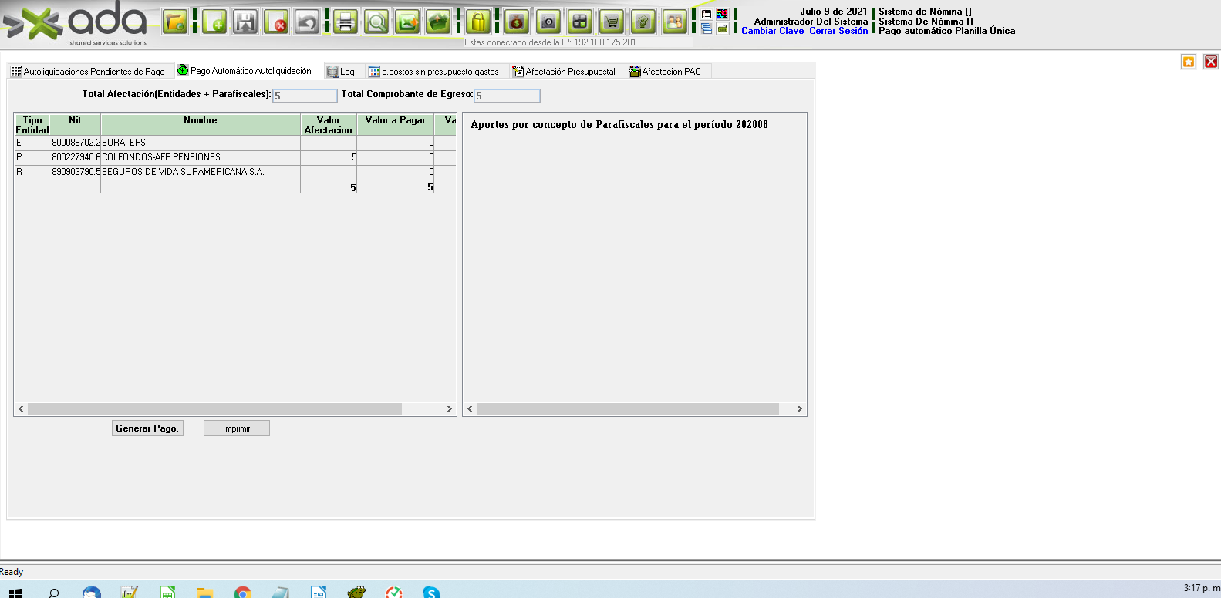Click the save floppy disk icon
The width and height of the screenshot is (1221, 598).
[245, 22]
